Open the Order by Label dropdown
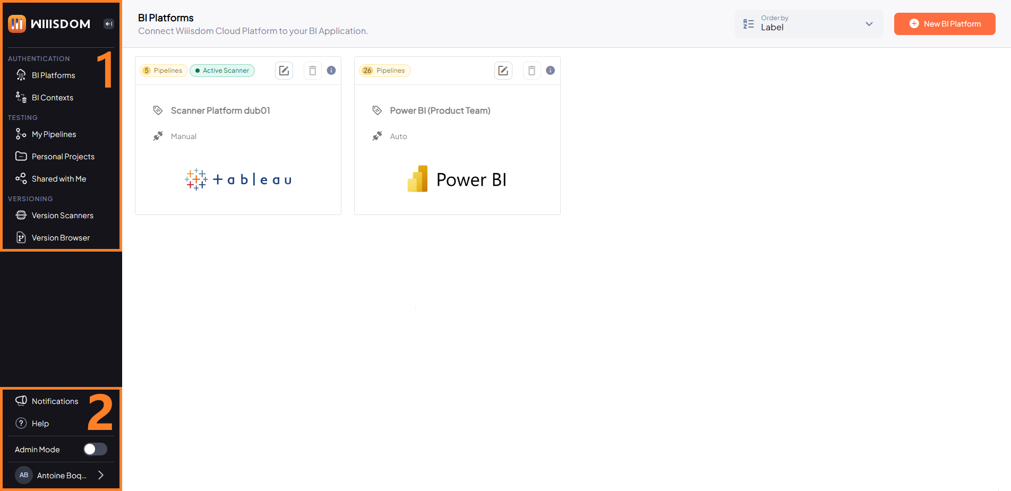This screenshot has height=491, width=1011. [809, 24]
